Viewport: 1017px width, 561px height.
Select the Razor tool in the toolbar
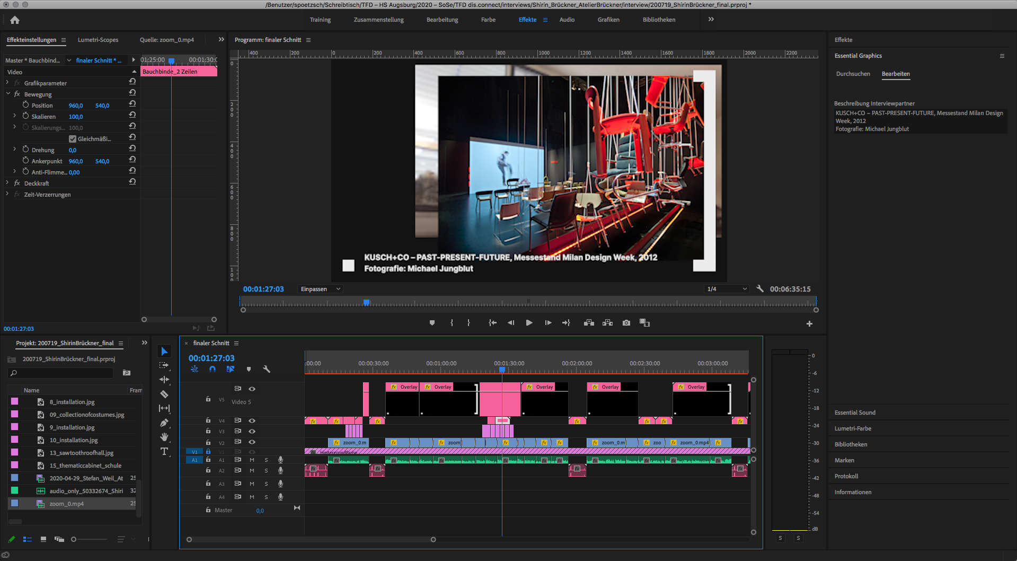tap(164, 394)
